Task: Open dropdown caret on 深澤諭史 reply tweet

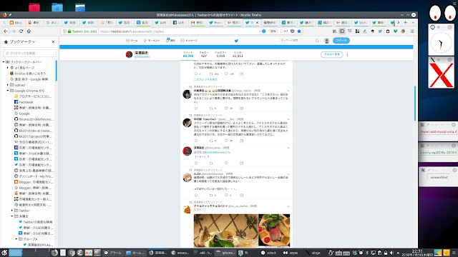Action: (x=288, y=148)
